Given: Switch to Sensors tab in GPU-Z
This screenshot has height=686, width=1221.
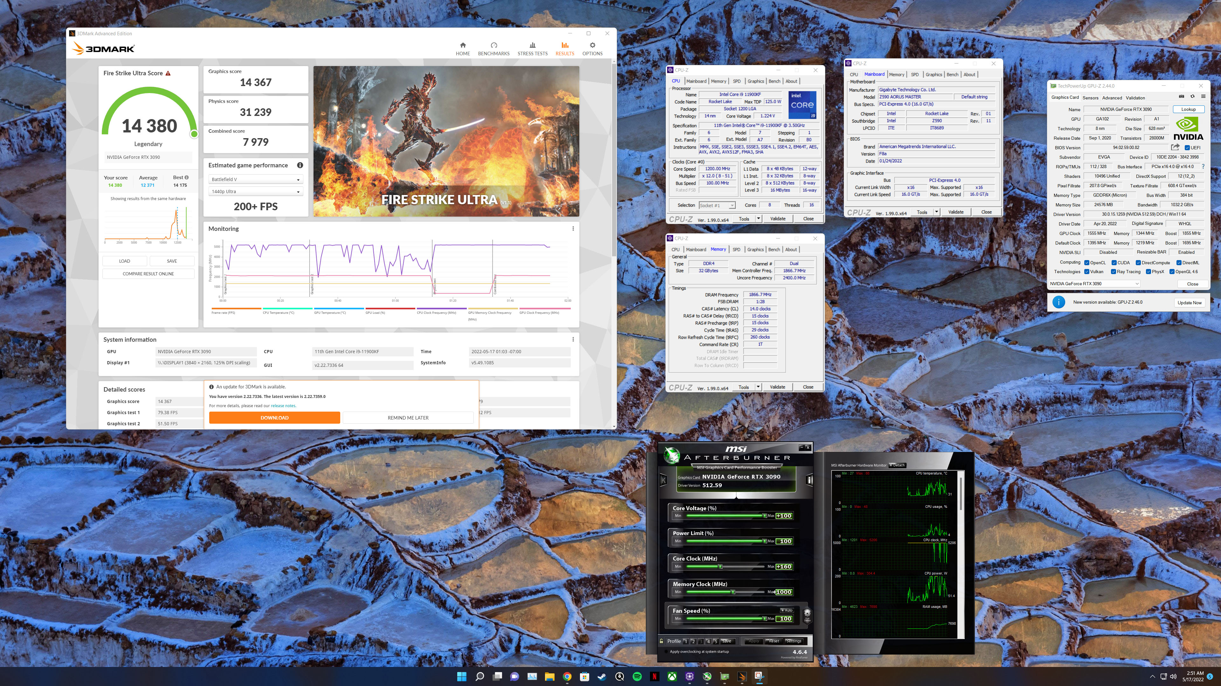Looking at the screenshot, I should pyautogui.click(x=1090, y=98).
